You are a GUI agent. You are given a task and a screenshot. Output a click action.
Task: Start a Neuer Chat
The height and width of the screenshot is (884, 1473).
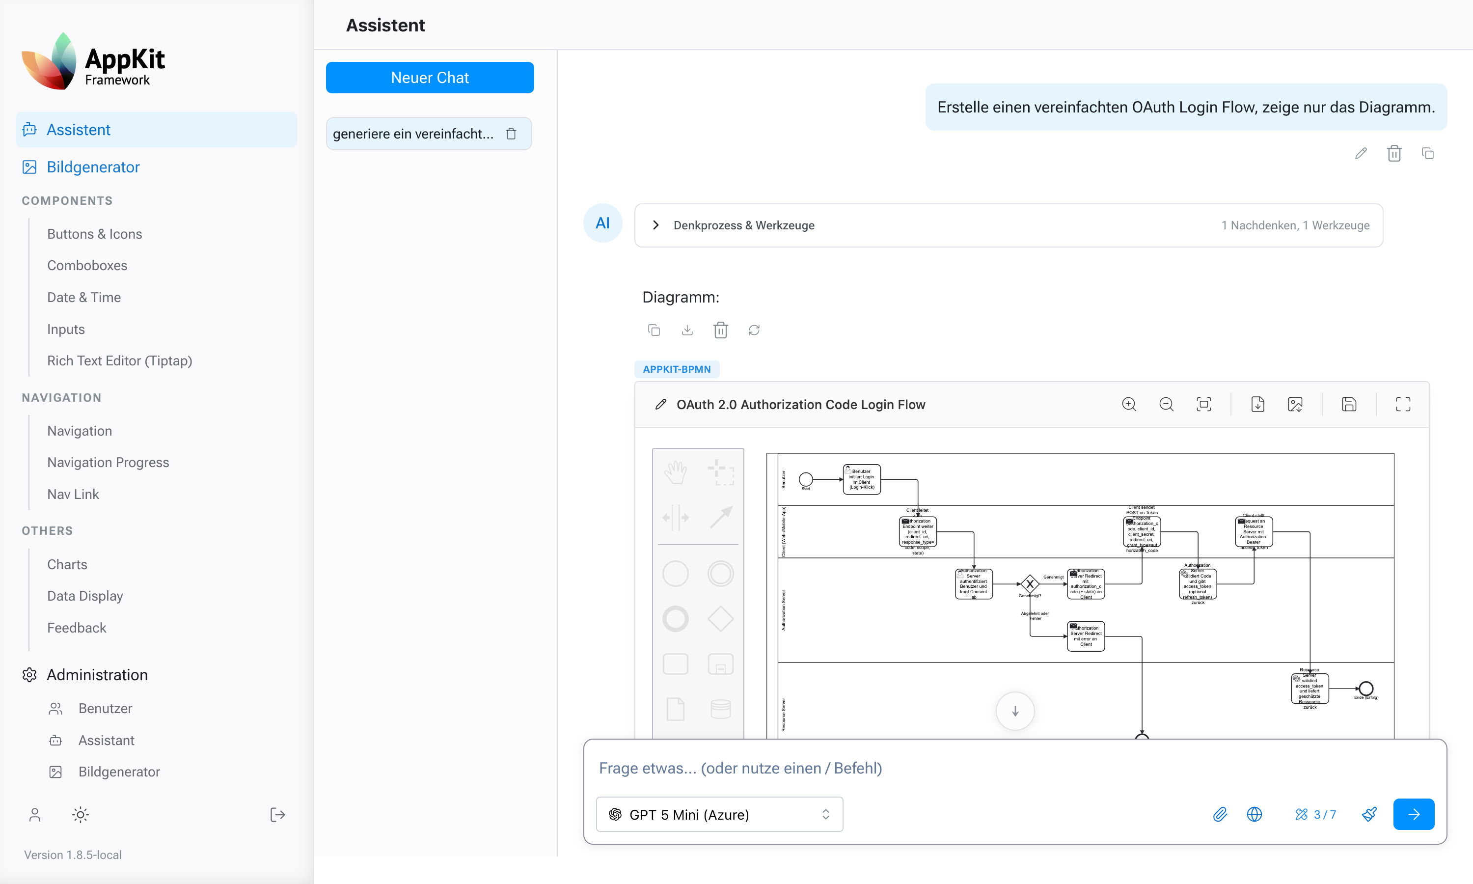(x=429, y=78)
